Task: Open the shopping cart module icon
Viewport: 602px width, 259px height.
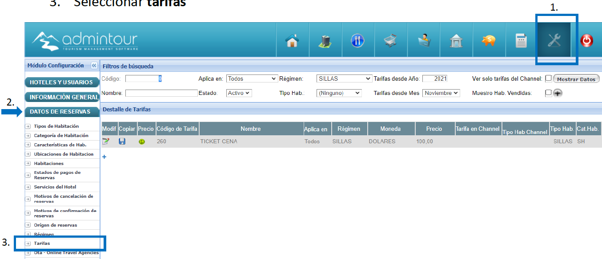Action: coord(390,41)
